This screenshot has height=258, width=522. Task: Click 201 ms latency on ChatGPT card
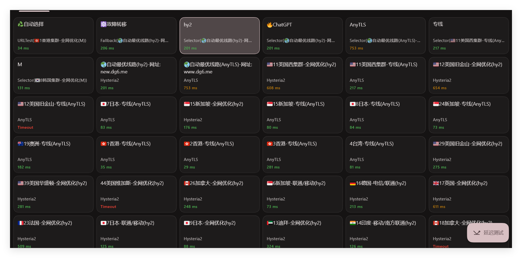tap(273, 48)
